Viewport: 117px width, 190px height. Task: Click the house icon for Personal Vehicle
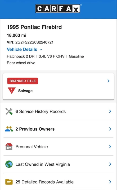[9, 146]
